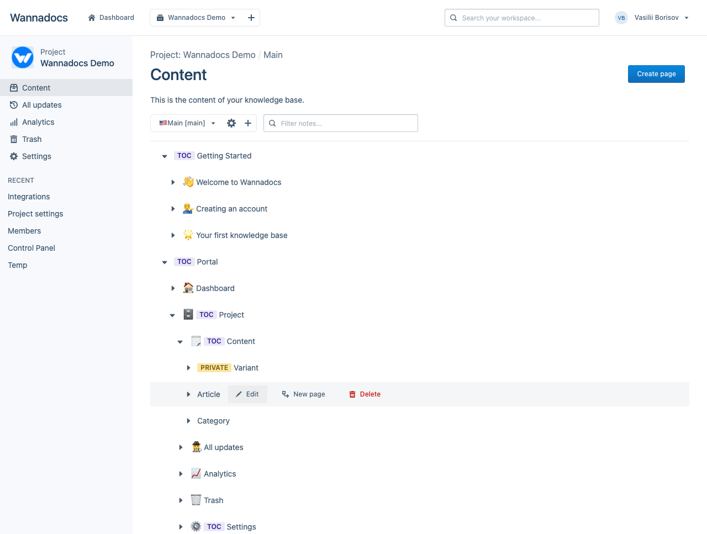Delete the Article page

365,394
